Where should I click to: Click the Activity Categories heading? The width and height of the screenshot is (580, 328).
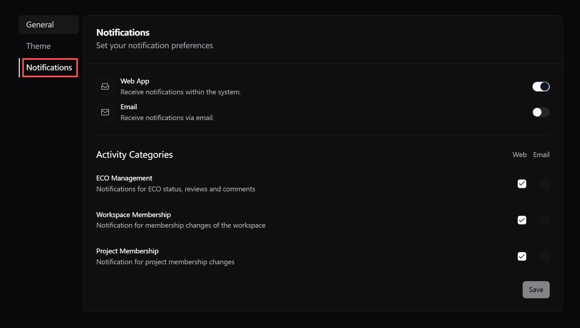point(134,155)
